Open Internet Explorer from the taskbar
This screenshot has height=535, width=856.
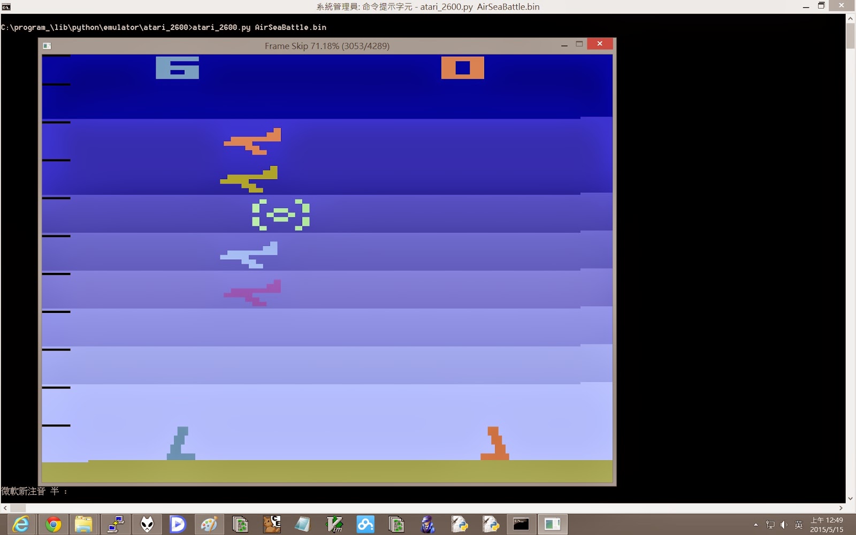20,524
